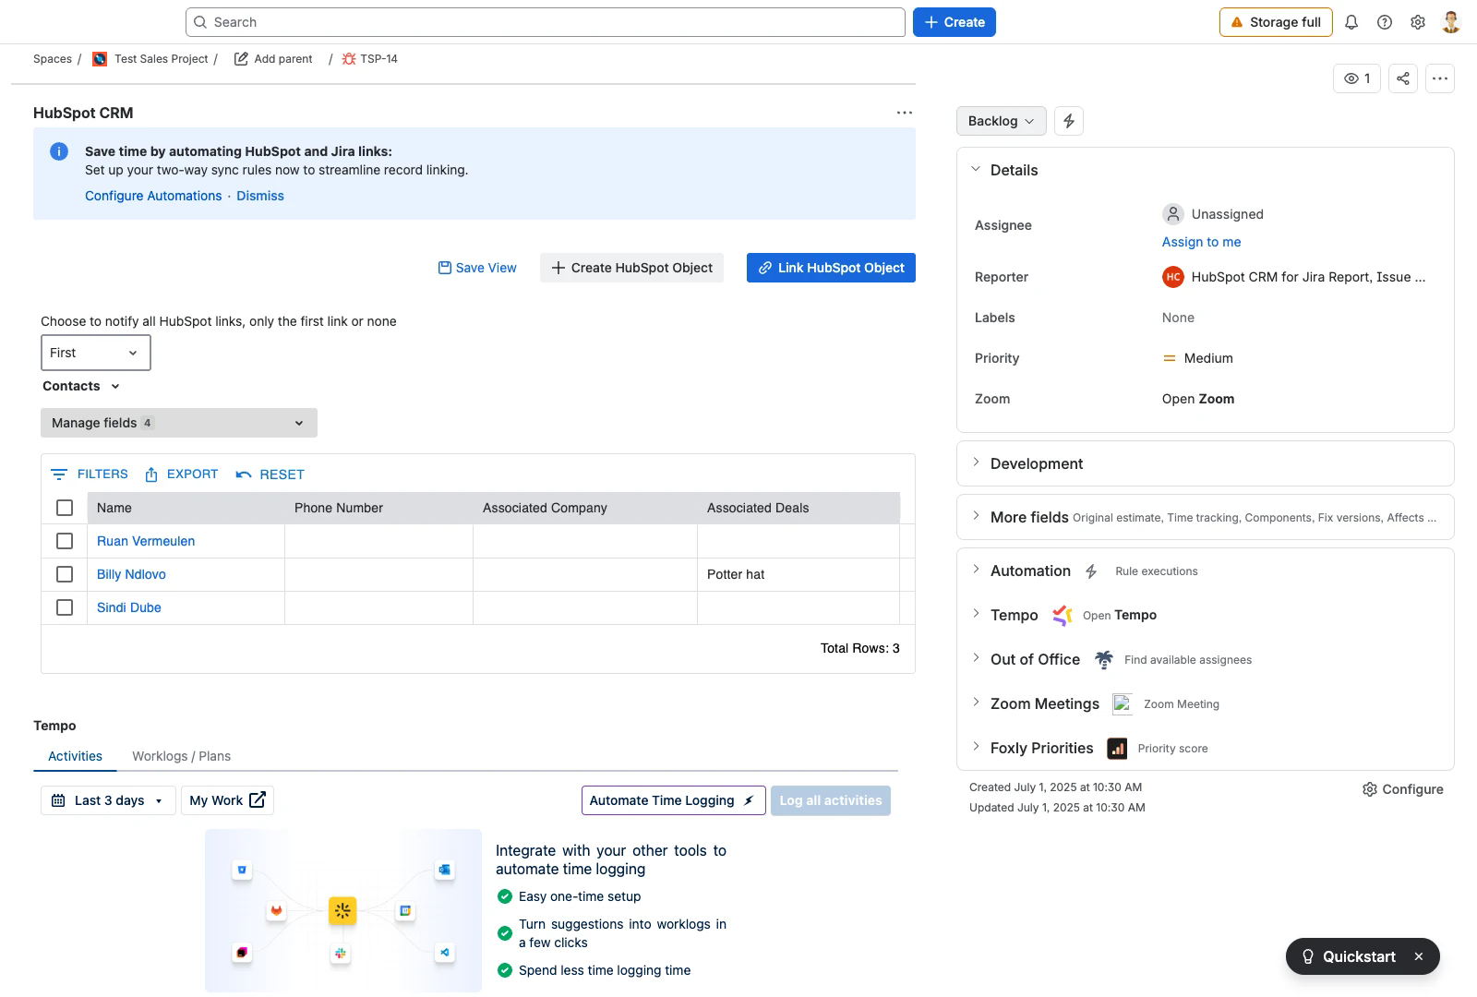
Task: Open HubSpot CRM panel three-dot menu
Action: pyautogui.click(x=905, y=113)
